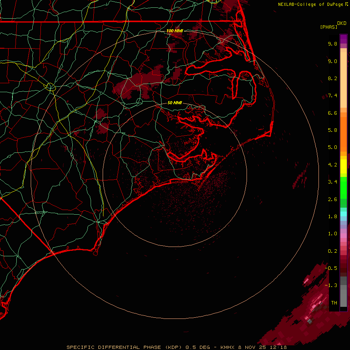The width and height of the screenshot is (350, 350).
Task: Click the -1.3 scale value
Action: [331, 285]
